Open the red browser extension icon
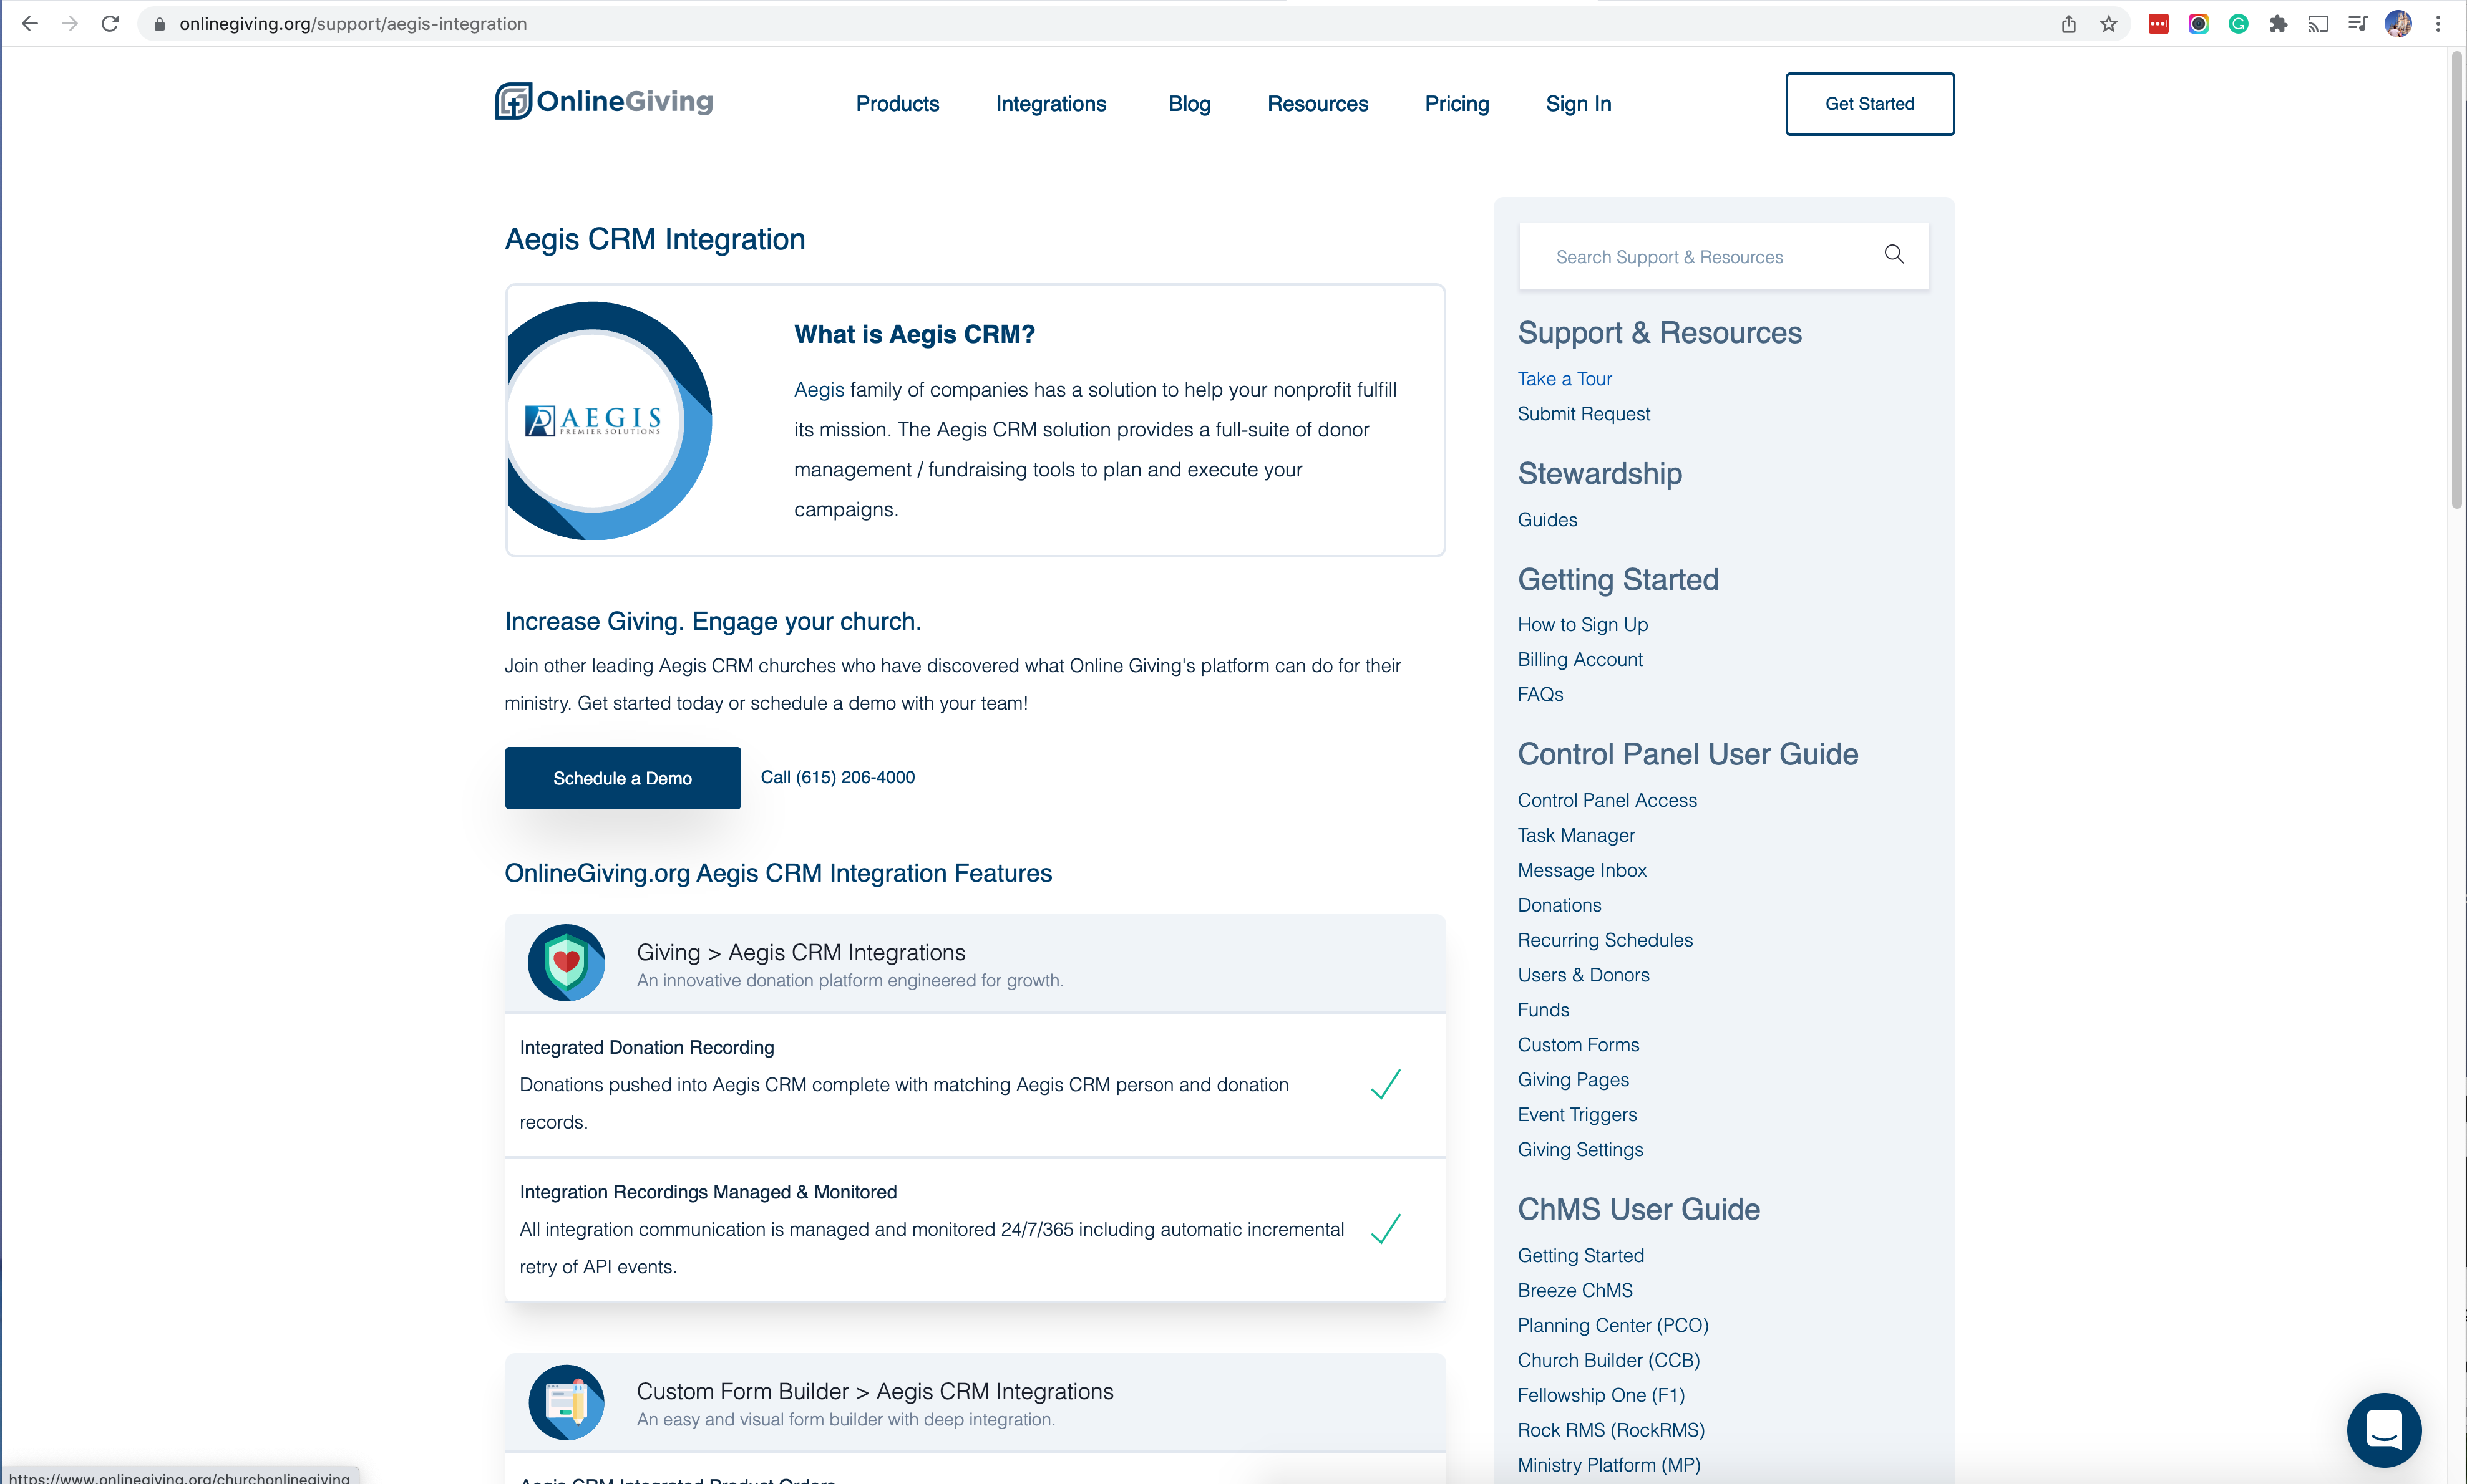Viewport: 2467px width, 1484px height. point(2159,24)
